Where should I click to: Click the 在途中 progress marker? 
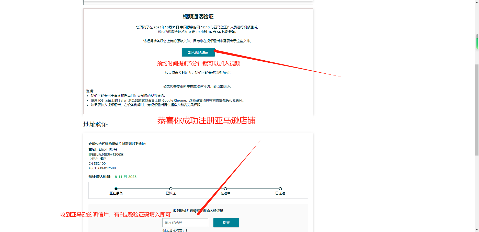[x=225, y=189]
